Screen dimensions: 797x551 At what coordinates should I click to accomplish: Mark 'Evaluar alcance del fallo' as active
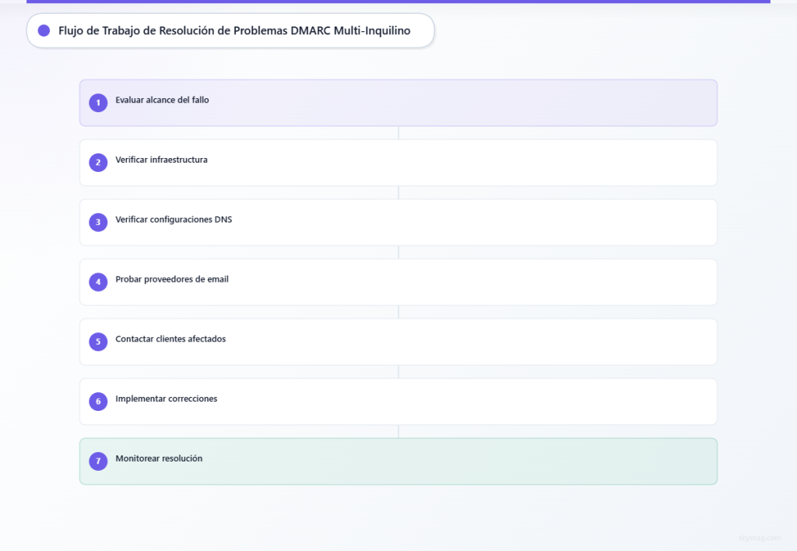[398, 102]
